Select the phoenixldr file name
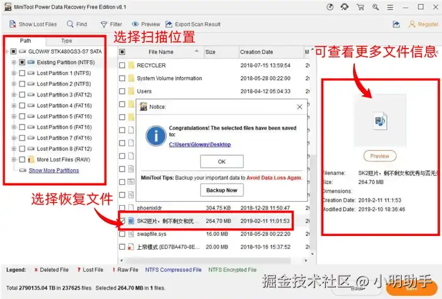The width and height of the screenshot is (442, 299). [x=150, y=208]
